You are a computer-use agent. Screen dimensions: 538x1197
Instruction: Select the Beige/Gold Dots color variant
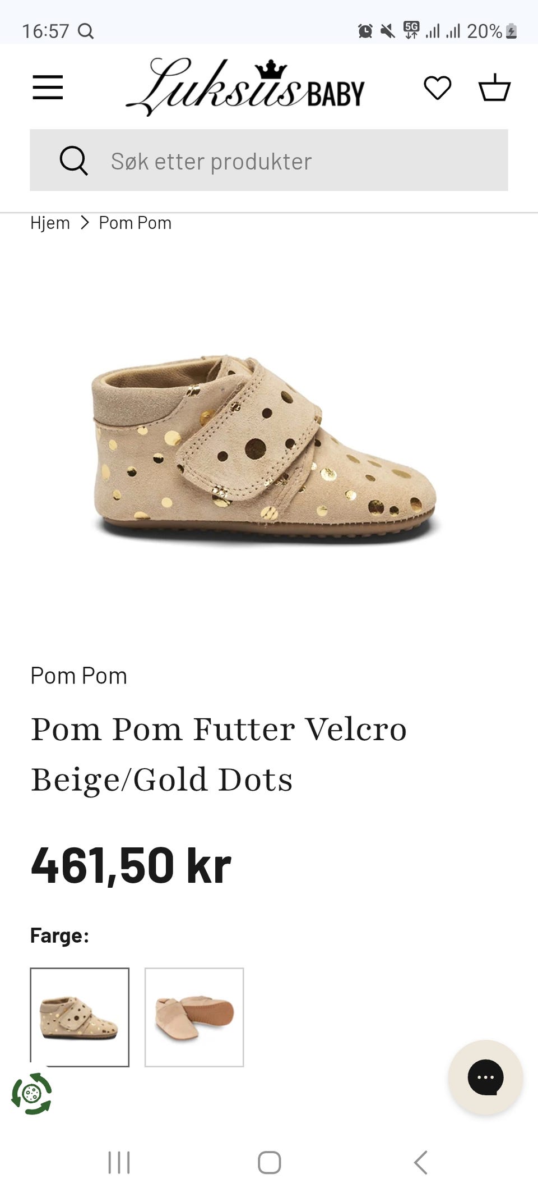pyautogui.click(x=80, y=1017)
